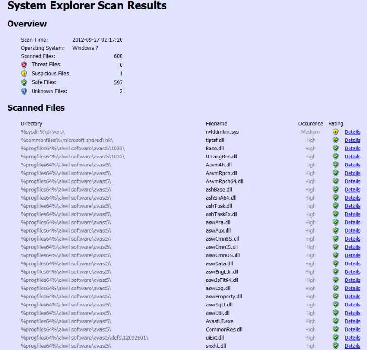Screen dimensions: 367x350
Task: Click the nvlddmkm.sys filename
Action: [222, 132]
